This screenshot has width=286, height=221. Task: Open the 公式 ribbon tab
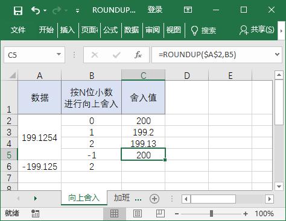tap(110, 30)
